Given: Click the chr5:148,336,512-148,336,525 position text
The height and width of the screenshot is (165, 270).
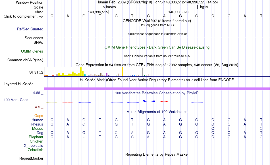Looking at the screenshot, I should pyautogui.click(x=186, y=2).
